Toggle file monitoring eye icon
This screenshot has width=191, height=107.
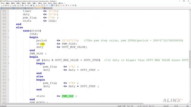tap(63, 5)
